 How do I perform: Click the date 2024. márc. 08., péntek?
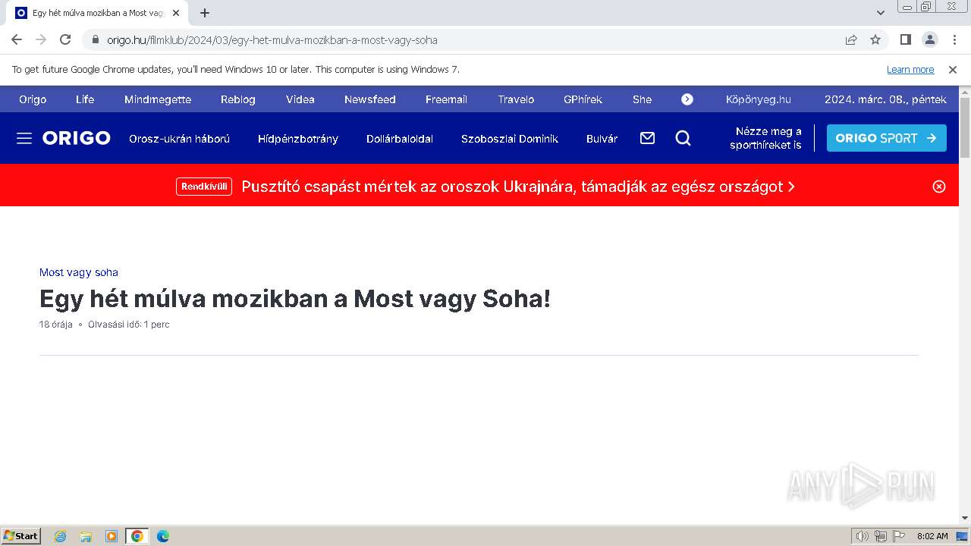pyautogui.click(x=885, y=99)
